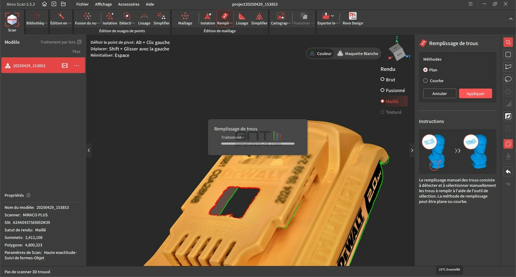Click serial number A24A04375E6I02M39
Image resolution: width=516 pixels, height=277 pixels.
(31, 222)
